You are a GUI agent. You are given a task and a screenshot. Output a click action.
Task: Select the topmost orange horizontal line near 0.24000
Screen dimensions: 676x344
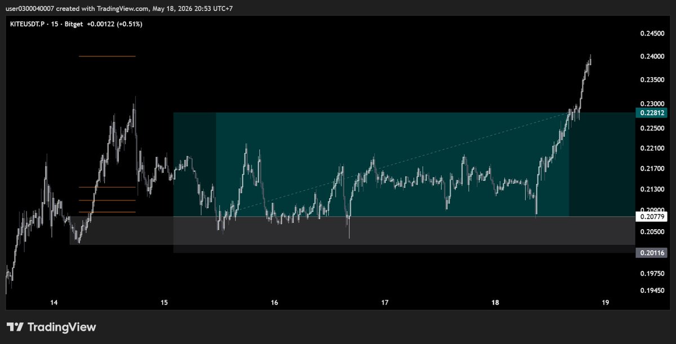(107, 56)
